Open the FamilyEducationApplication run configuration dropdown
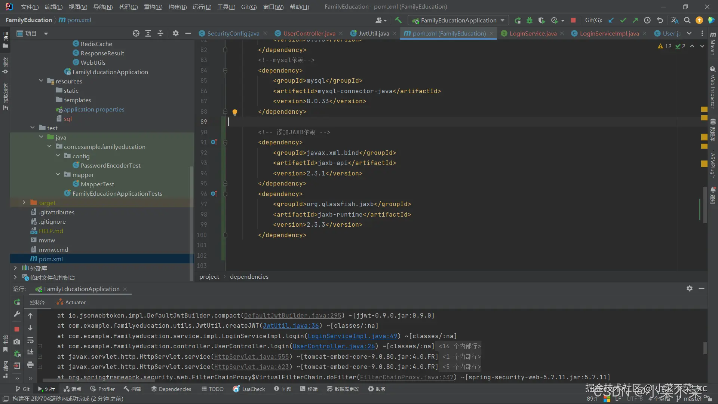Image resolution: width=718 pixels, height=404 pixels. tap(458, 20)
